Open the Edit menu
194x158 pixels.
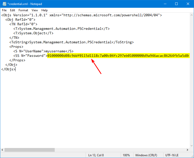tap(13, 10)
